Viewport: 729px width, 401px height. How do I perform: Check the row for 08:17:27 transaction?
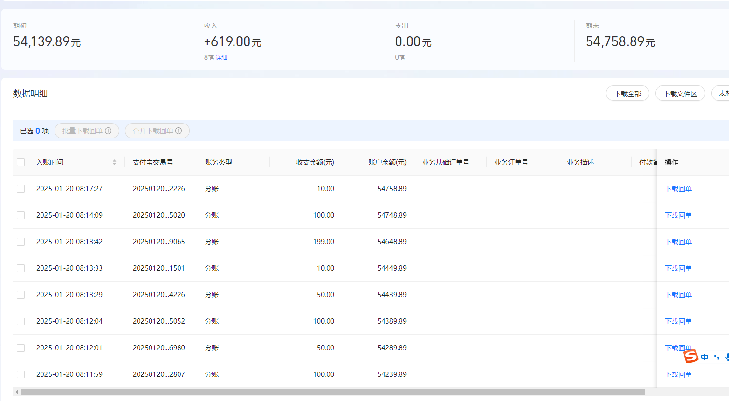[x=21, y=189]
